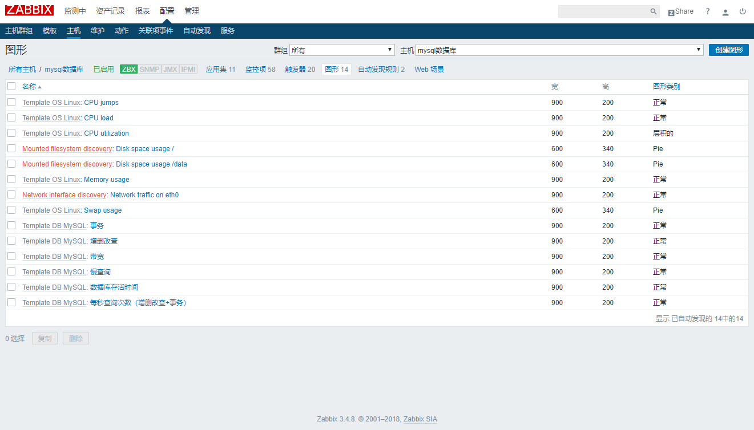Check the CPU jumps row checkbox
The height and width of the screenshot is (430, 754).
[11, 102]
